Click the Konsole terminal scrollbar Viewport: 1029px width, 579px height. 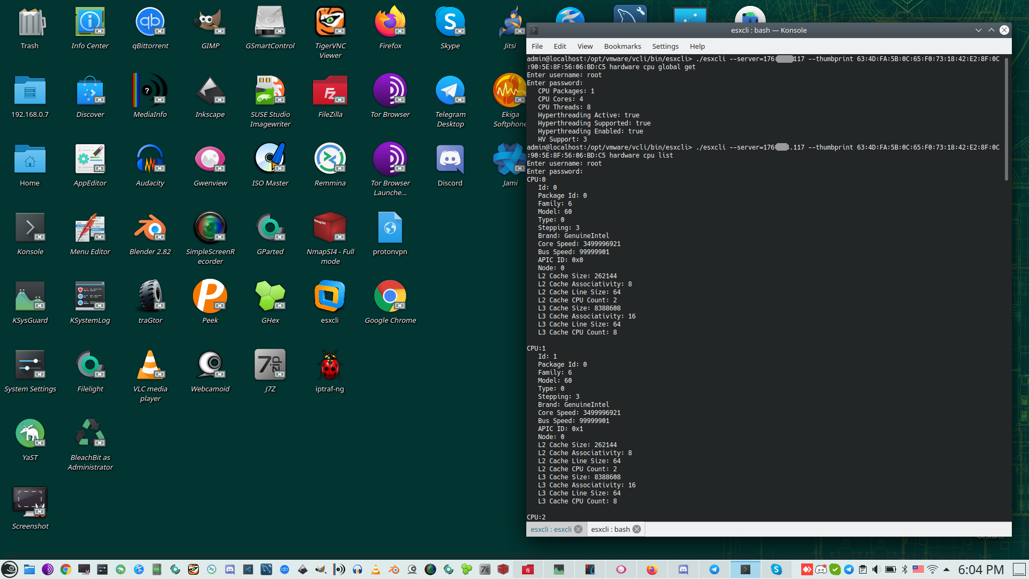tap(1006, 118)
